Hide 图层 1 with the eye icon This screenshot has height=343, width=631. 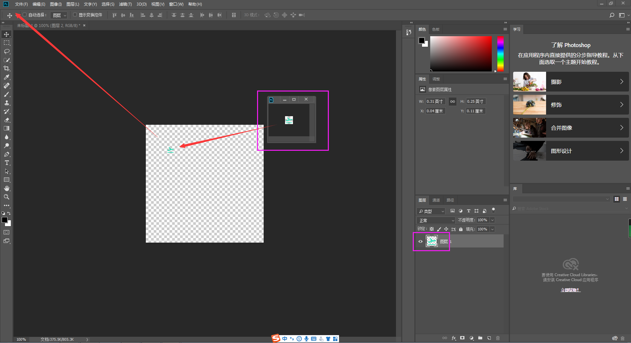click(420, 242)
